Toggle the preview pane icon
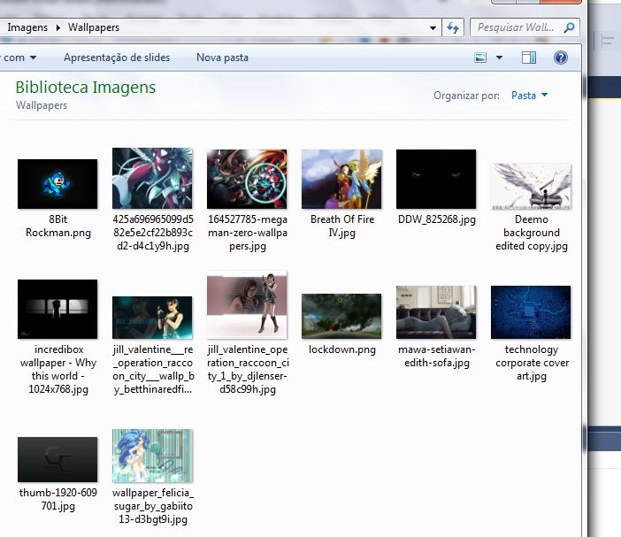The image size is (621, 537). pyautogui.click(x=529, y=58)
